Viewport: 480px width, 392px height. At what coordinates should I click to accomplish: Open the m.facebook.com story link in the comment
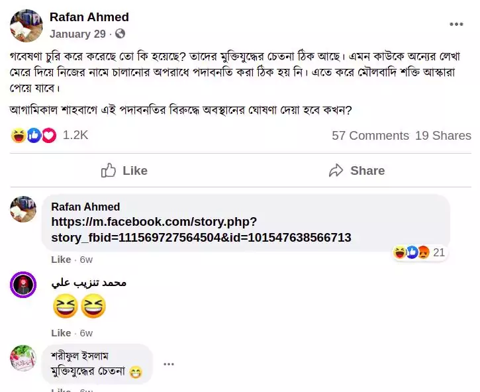201,229
